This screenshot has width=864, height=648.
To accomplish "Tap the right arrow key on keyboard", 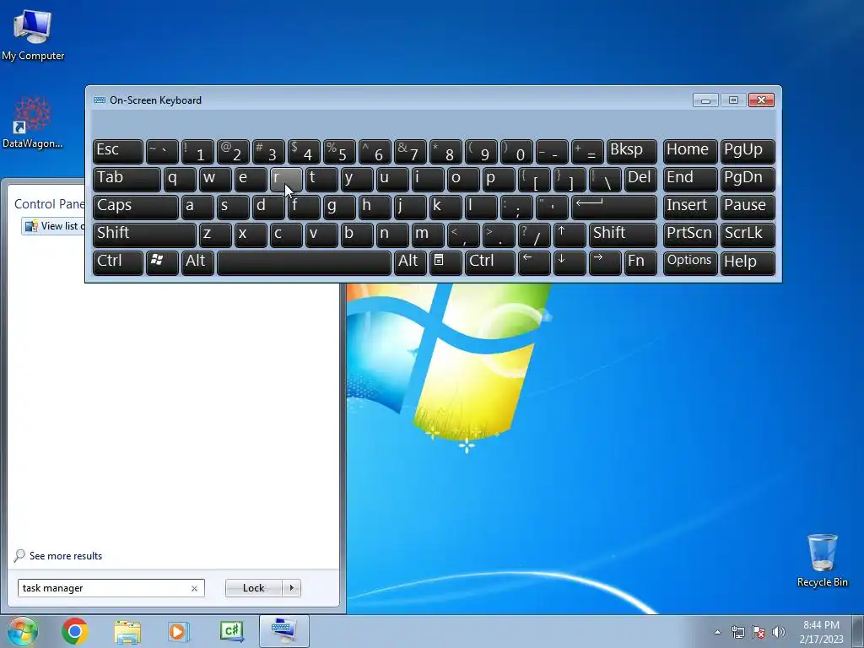I will click(605, 263).
